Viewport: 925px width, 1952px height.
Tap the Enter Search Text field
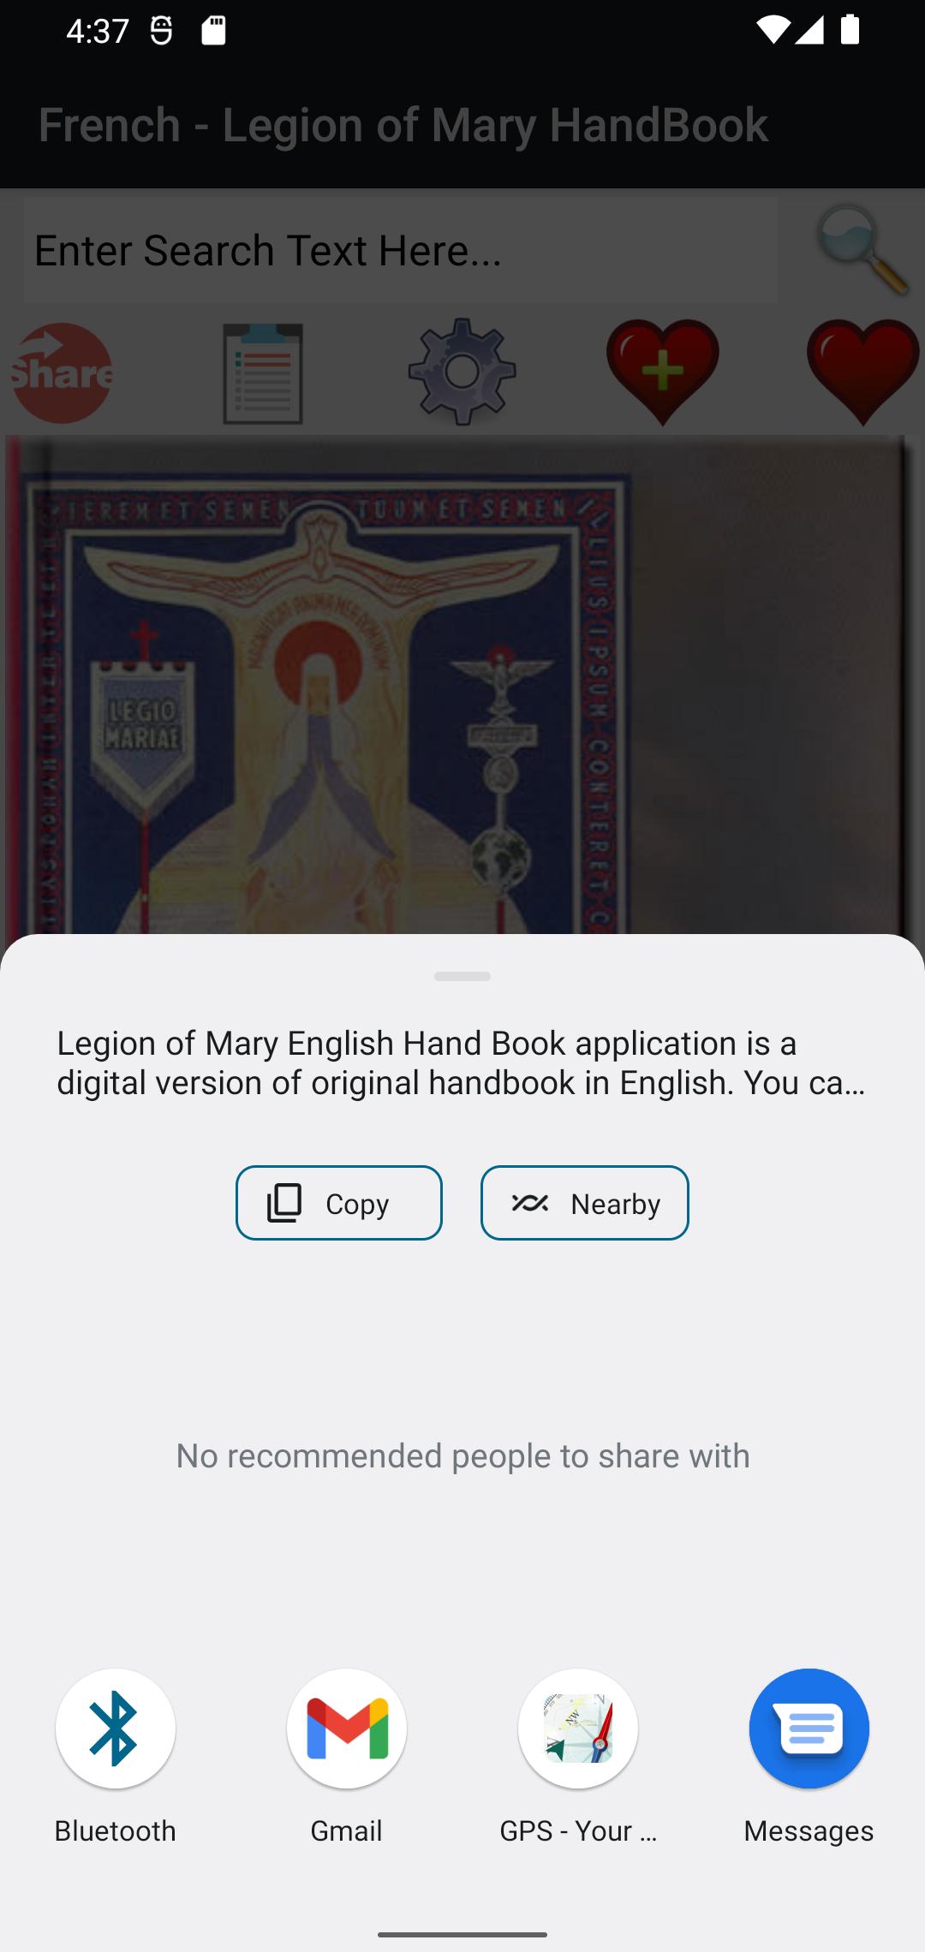(x=401, y=250)
